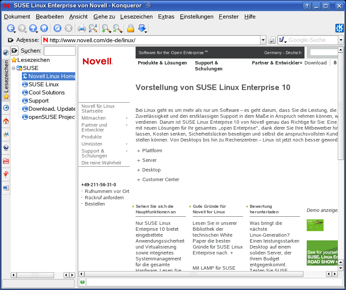Zoom in with the magnifier plus icon

tap(106, 28)
